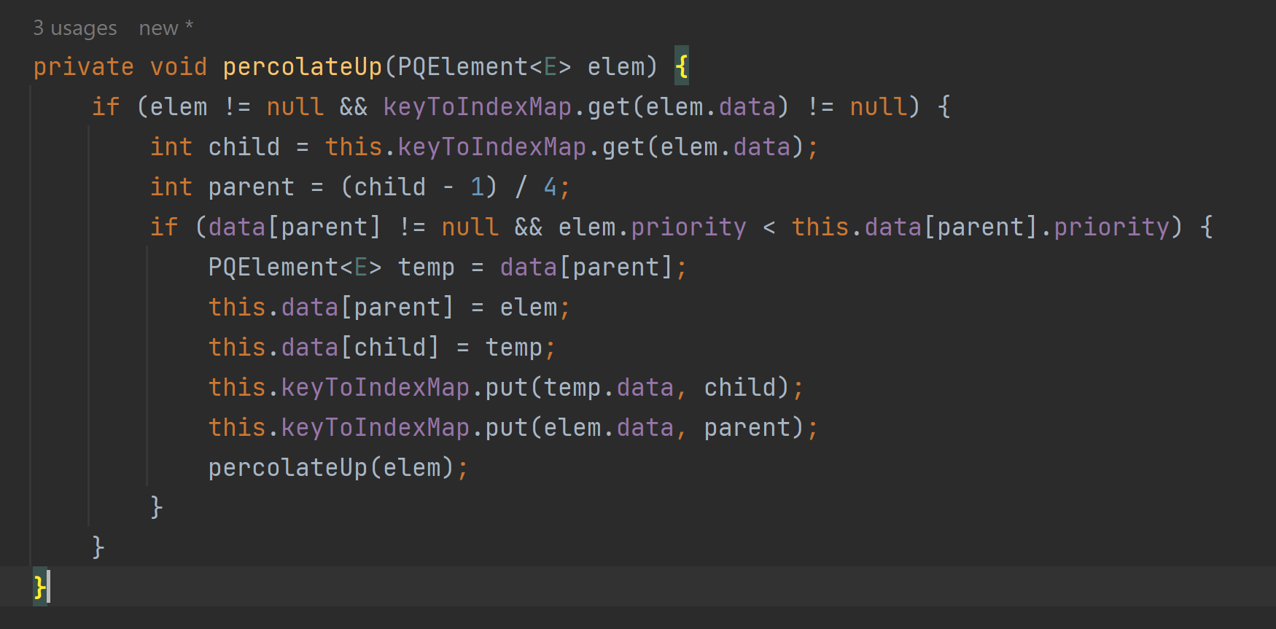Click the "new *" author hint

pyautogui.click(x=166, y=28)
